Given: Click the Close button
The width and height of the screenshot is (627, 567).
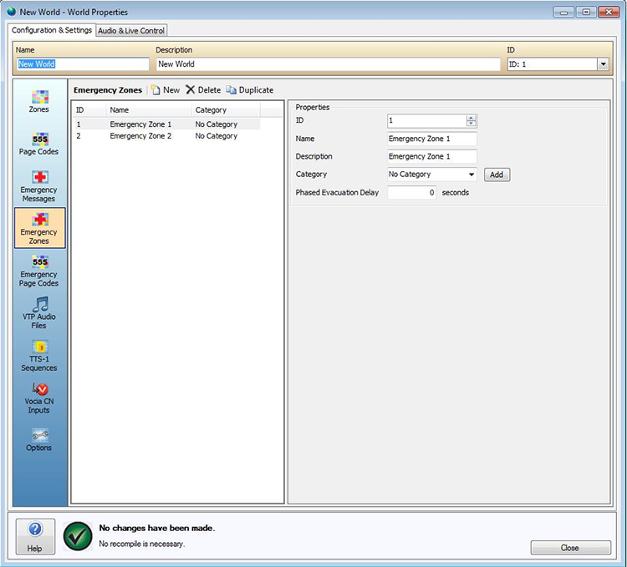Looking at the screenshot, I should point(570,548).
